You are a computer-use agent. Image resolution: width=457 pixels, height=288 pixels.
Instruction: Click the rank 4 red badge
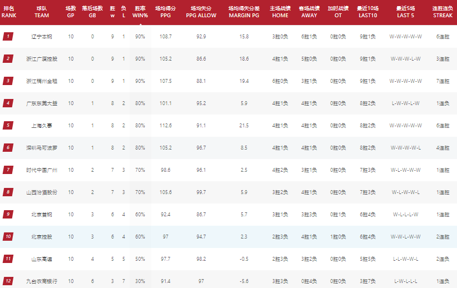8,103
